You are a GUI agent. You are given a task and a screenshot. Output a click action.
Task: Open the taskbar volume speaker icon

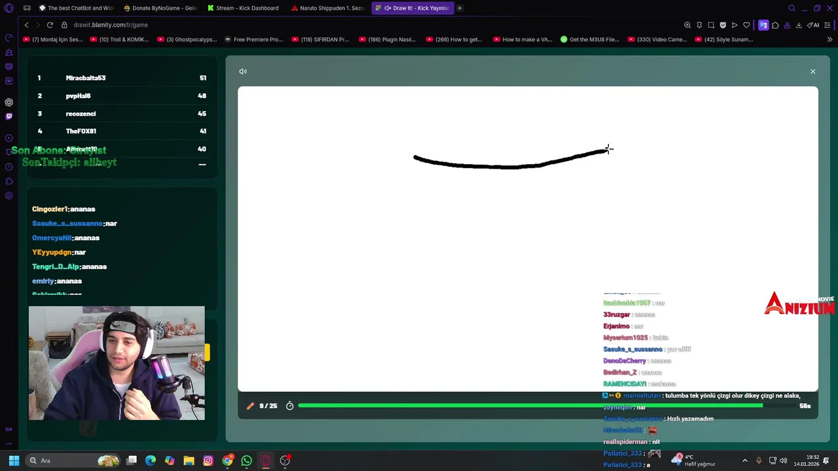click(x=784, y=461)
